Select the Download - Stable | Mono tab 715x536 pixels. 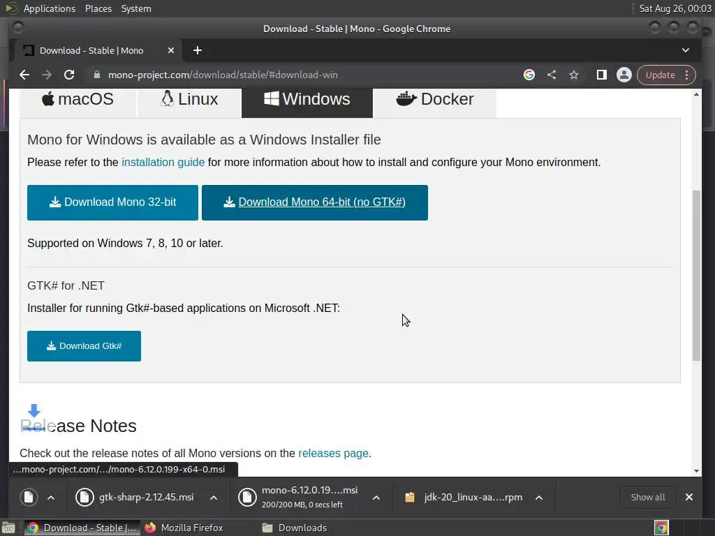tap(91, 50)
